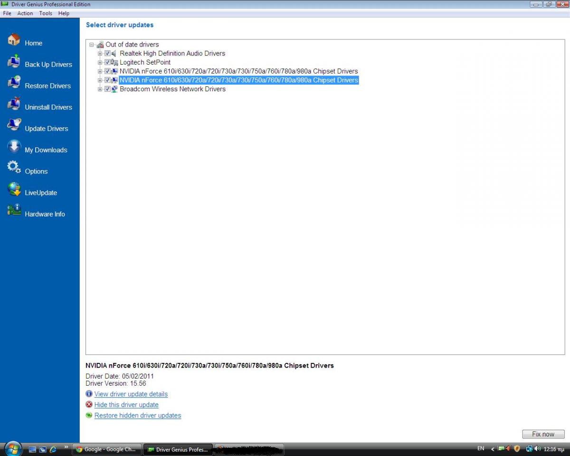Expand Quick Launch overflow chevron on taskbar
The image size is (570, 456).
pyautogui.click(x=66, y=446)
